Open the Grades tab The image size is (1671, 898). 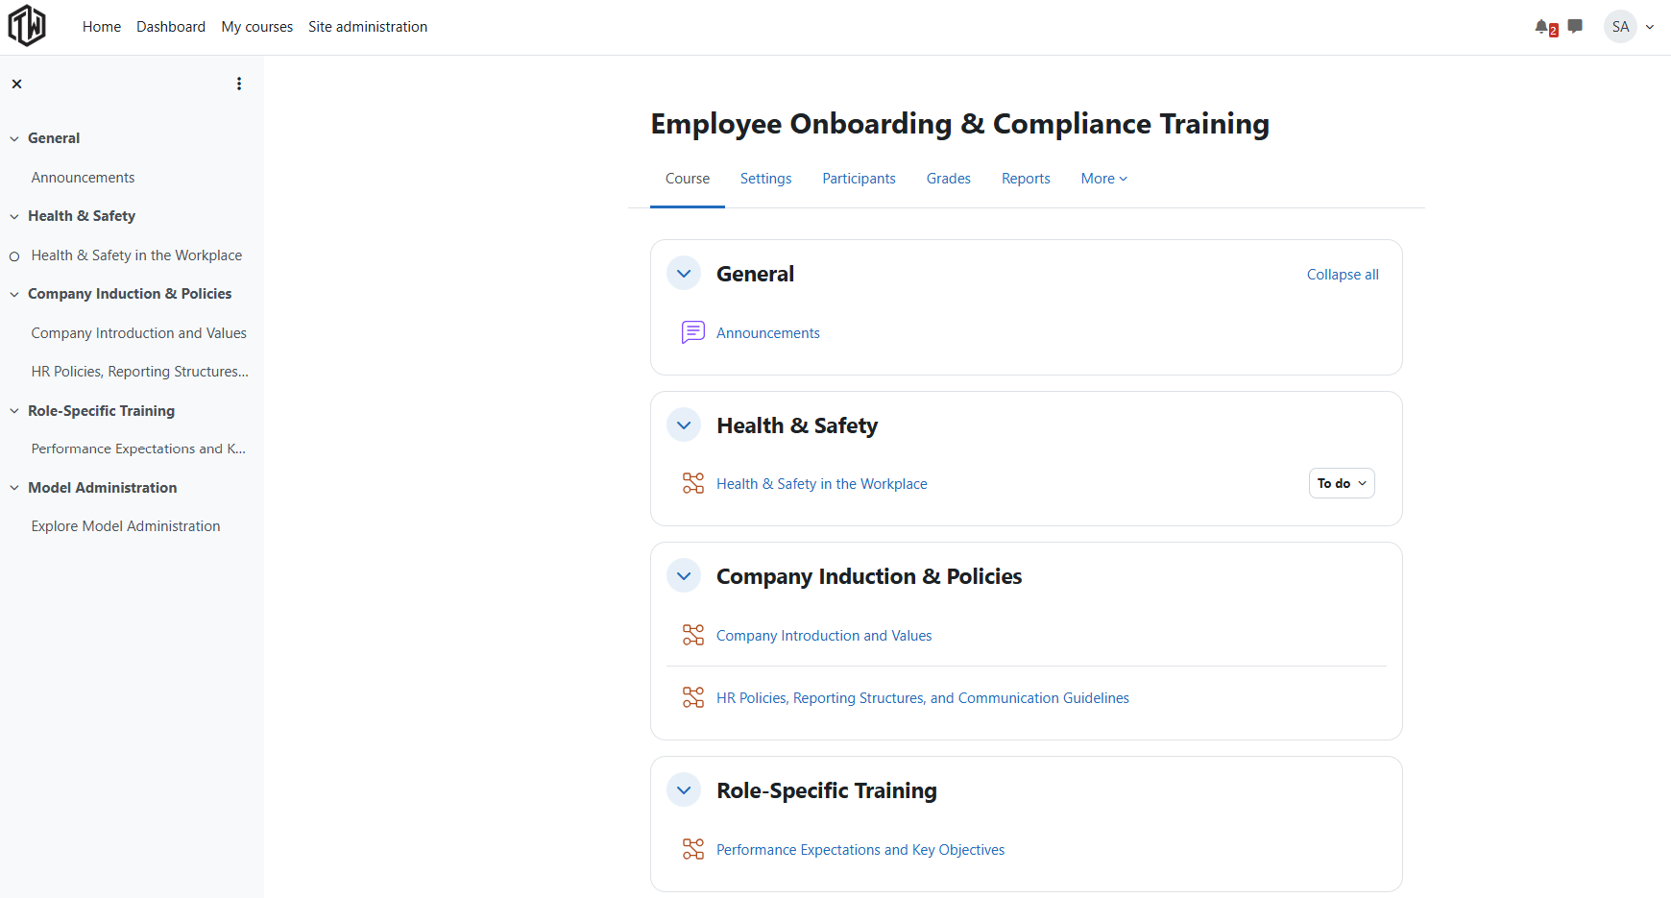tap(948, 179)
